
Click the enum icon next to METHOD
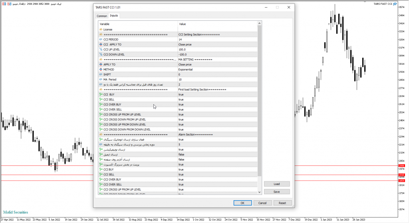tap(101, 70)
